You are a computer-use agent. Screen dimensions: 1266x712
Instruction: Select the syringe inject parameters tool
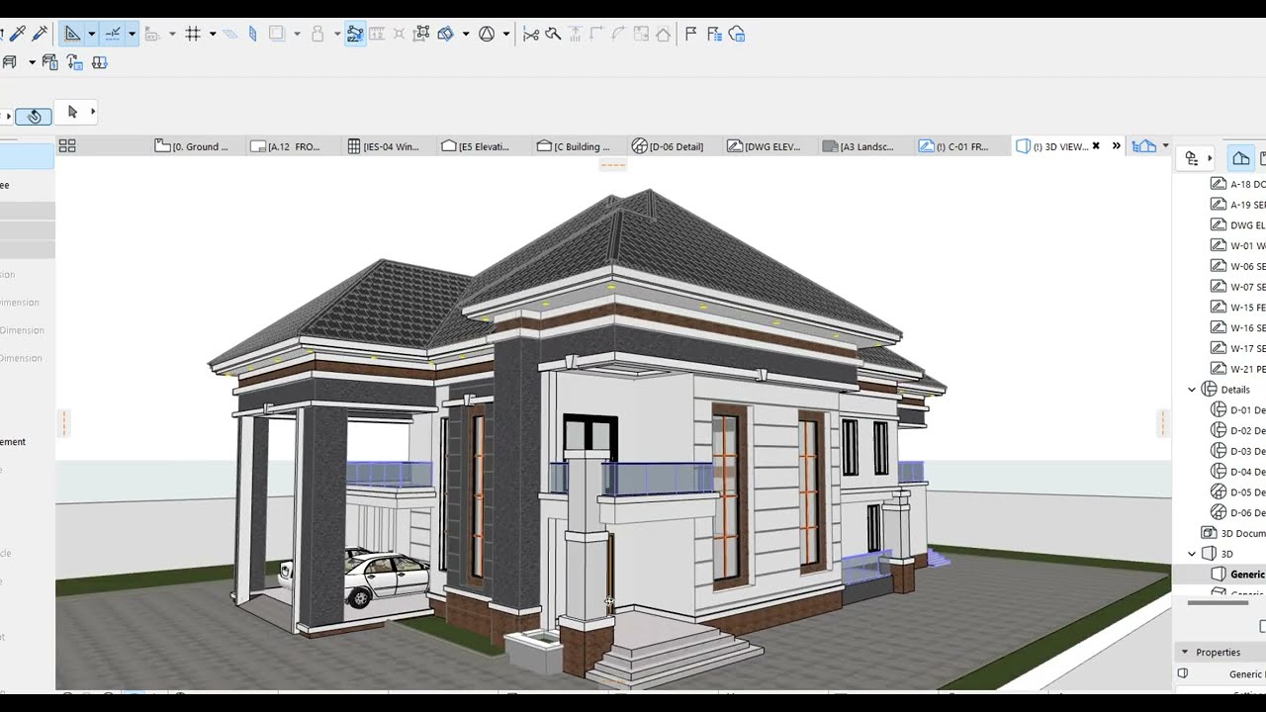pos(40,34)
